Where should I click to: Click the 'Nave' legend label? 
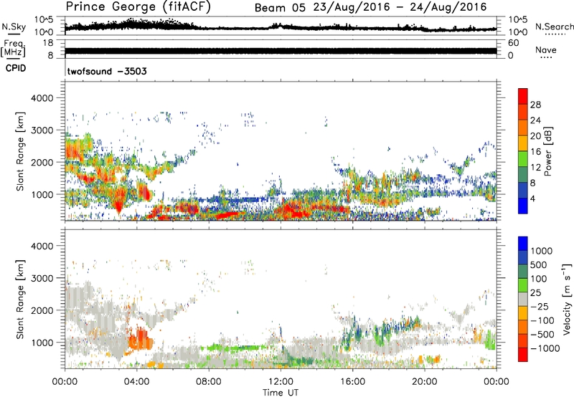point(546,49)
